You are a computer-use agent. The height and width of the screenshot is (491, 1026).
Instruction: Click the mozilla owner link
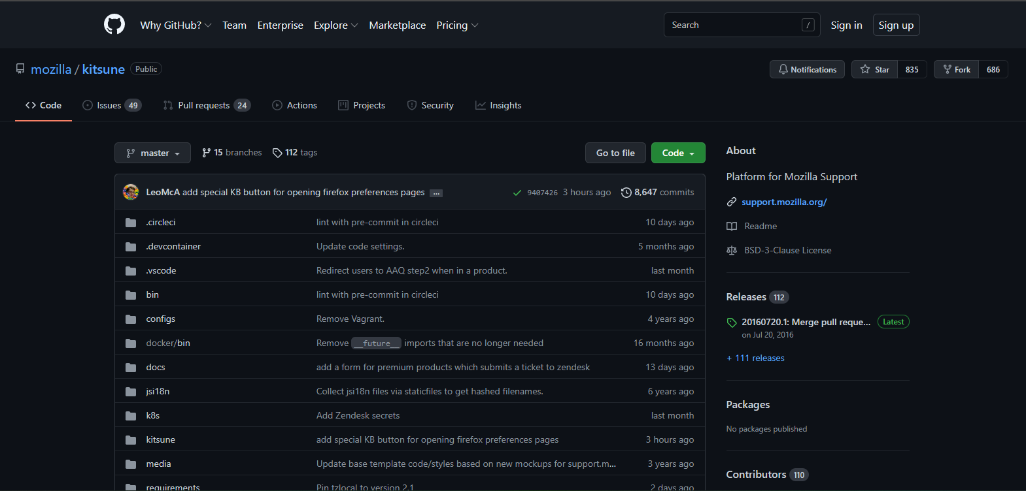coord(51,69)
